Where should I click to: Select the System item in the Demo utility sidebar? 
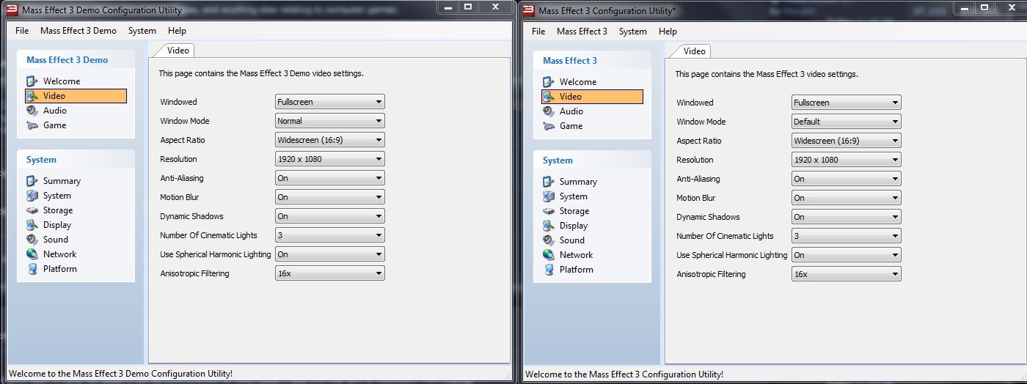tap(56, 196)
